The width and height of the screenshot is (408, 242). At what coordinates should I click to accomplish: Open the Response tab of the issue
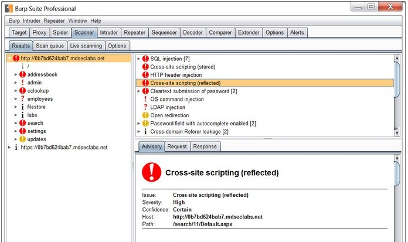[205, 146]
